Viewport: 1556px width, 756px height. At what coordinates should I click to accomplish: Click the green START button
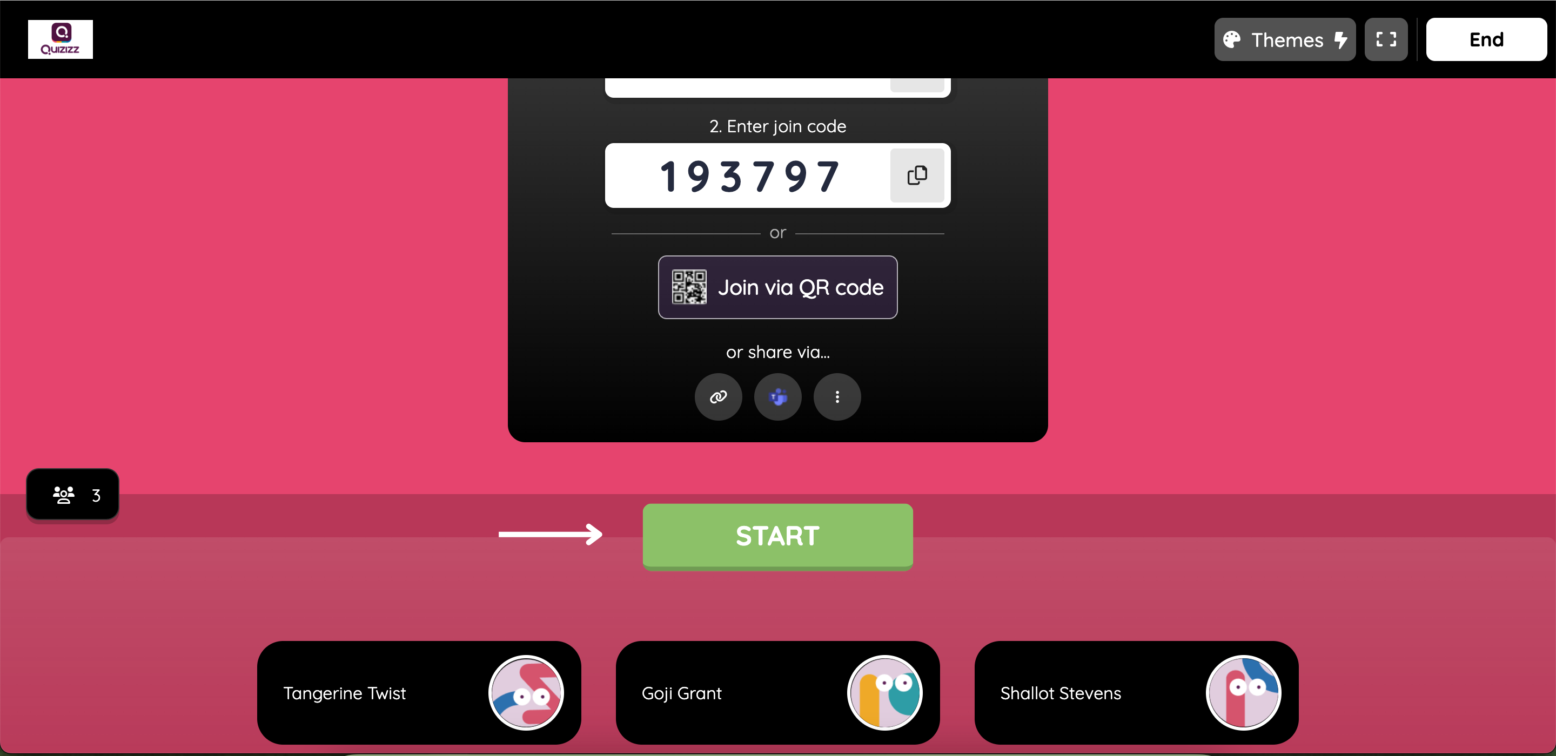point(777,535)
